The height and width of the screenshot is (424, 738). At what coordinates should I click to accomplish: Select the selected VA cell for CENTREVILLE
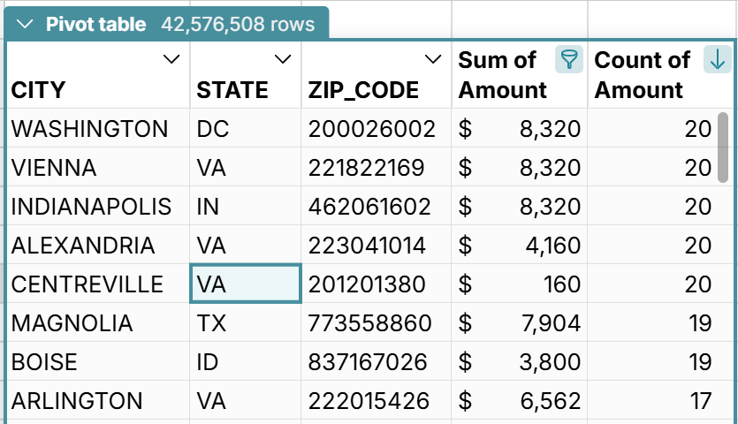coord(246,284)
